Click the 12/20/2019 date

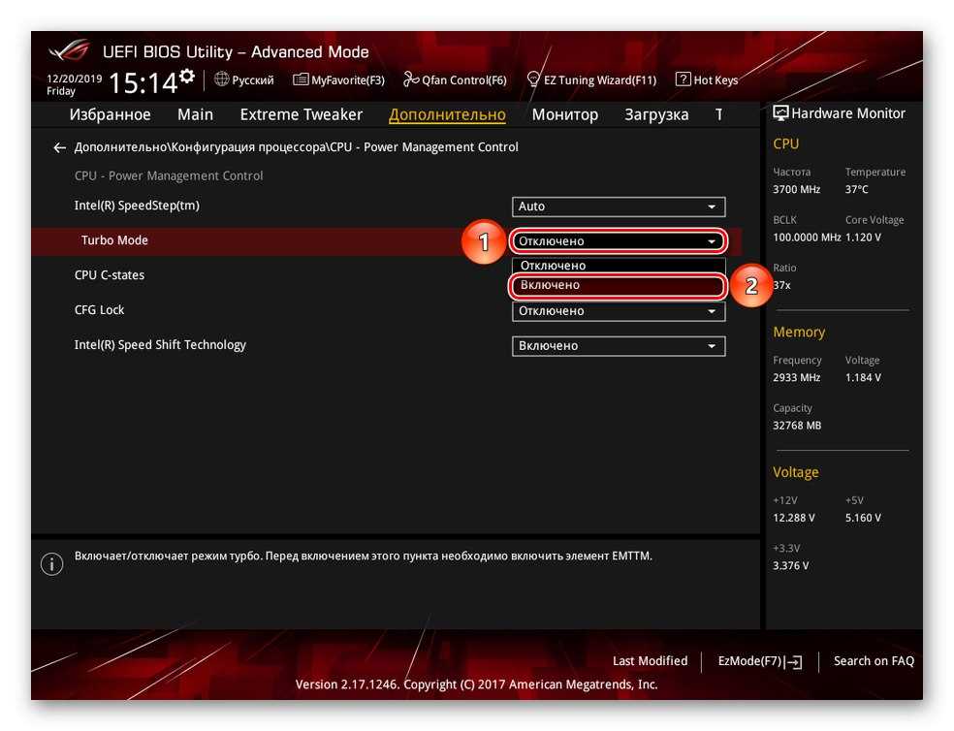[75, 79]
